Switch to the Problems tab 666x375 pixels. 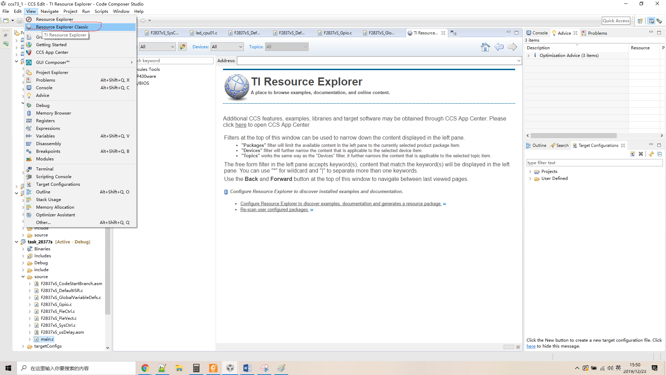click(597, 33)
